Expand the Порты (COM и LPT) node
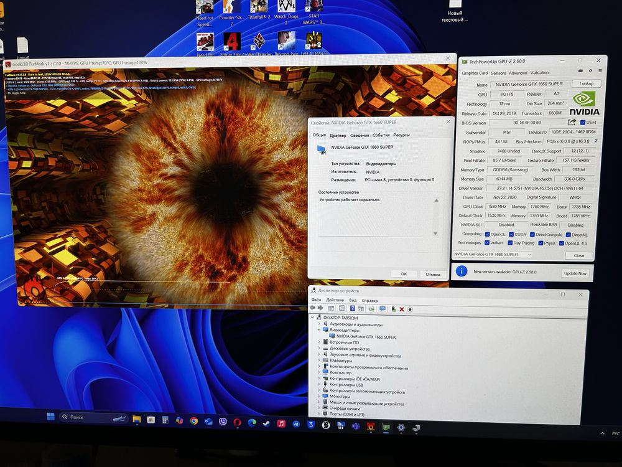The height and width of the screenshot is (467, 622). click(318, 414)
